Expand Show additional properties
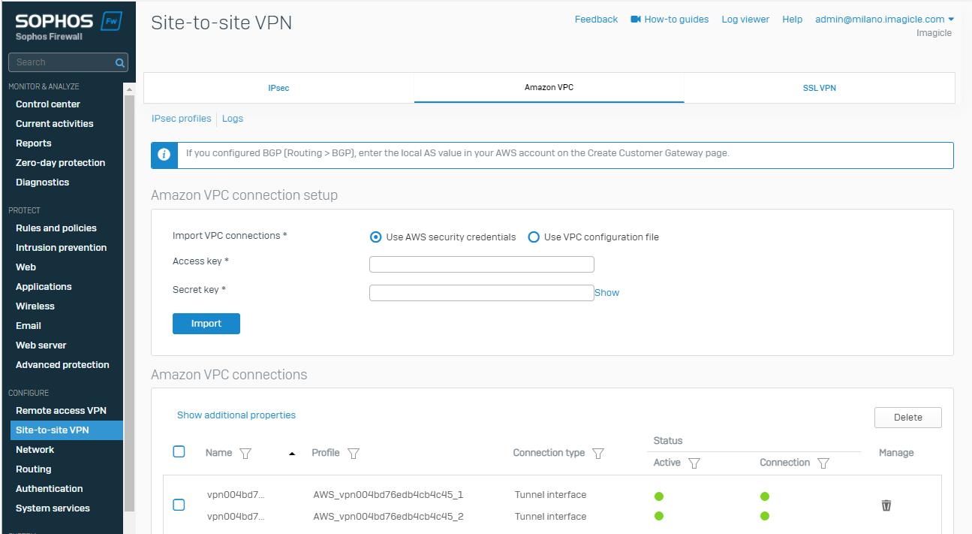Viewport: 972px width, 534px height. [x=236, y=415]
